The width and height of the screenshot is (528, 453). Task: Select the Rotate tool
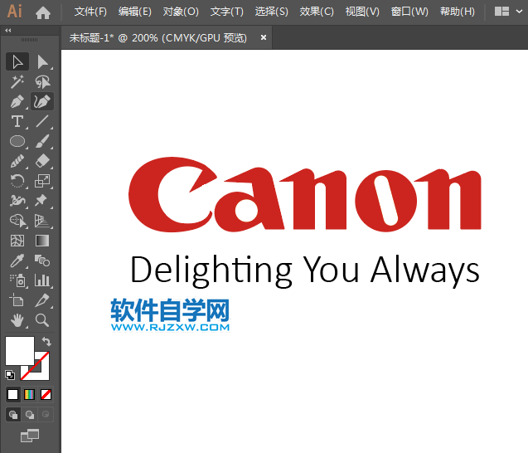[x=17, y=181]
